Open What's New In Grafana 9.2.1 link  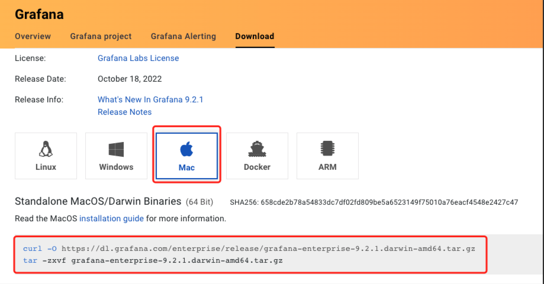click(x=150, y=99)
